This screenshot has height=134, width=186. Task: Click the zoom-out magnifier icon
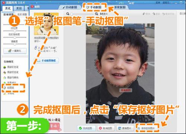pos(68,14)
